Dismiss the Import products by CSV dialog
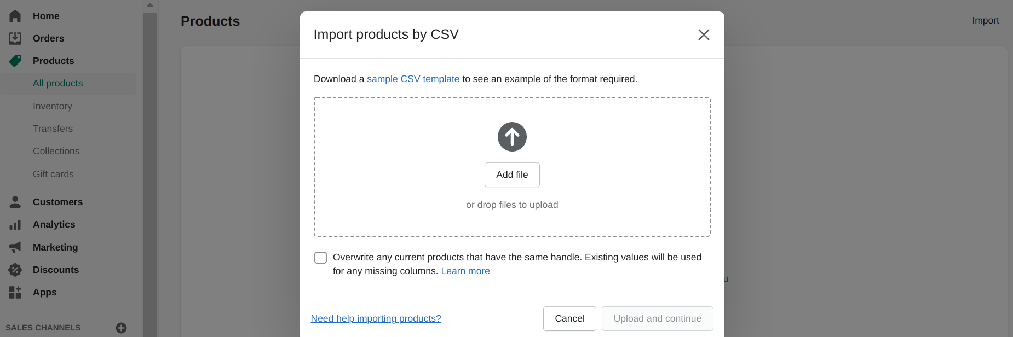 (704, 34)
